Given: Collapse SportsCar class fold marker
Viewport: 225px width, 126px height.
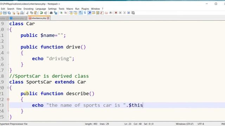Looking at the screenshot, I should tap(8, 88).
